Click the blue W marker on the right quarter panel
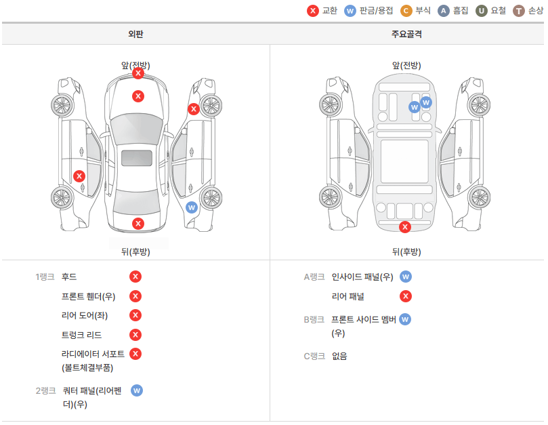Viewport: 548px width, 425px height. [x=191, y=207]
